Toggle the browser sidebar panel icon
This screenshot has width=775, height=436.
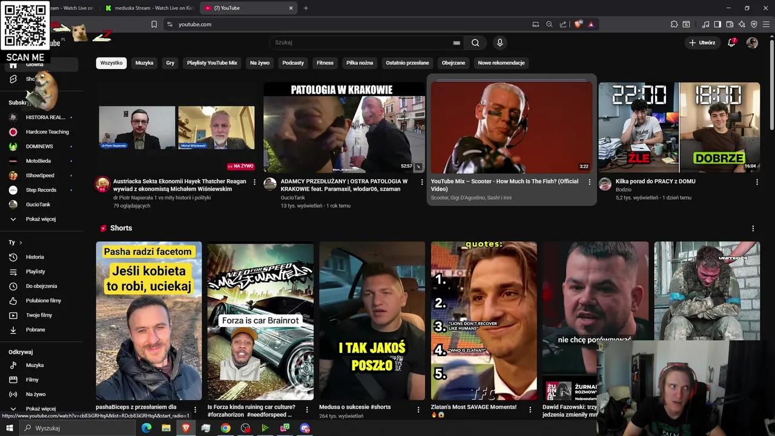click(717, 24)
